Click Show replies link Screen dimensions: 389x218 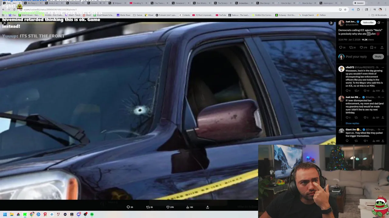coord(352,123)
